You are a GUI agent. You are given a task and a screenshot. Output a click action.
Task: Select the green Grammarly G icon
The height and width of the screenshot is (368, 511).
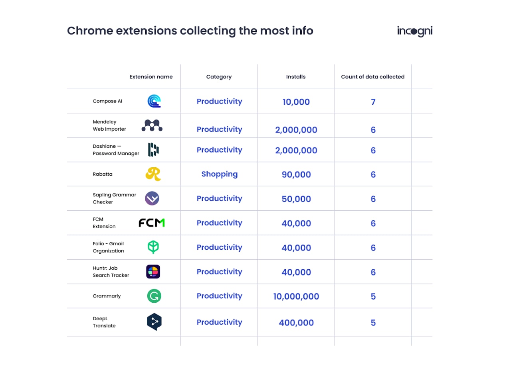pyautogui.click(x=154, y=296)
